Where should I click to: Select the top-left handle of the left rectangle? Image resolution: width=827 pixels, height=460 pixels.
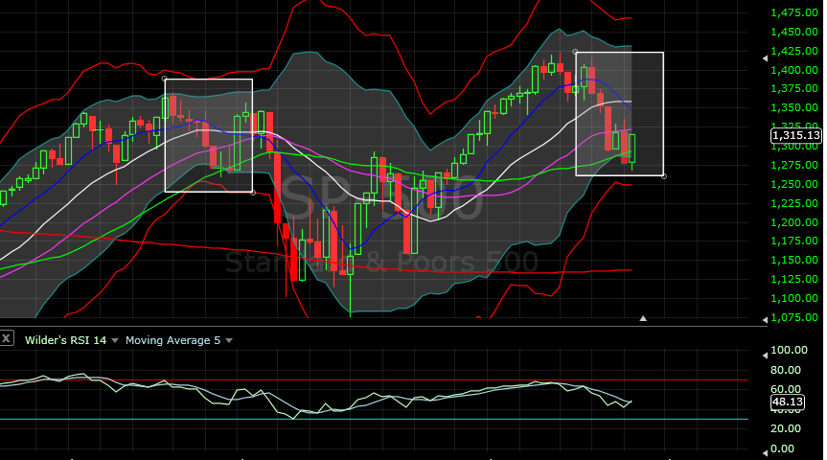[x=165, y=79]
